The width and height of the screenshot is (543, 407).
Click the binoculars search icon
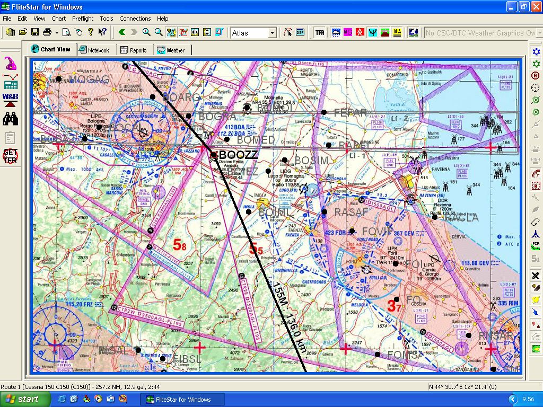tap(11, 119)
